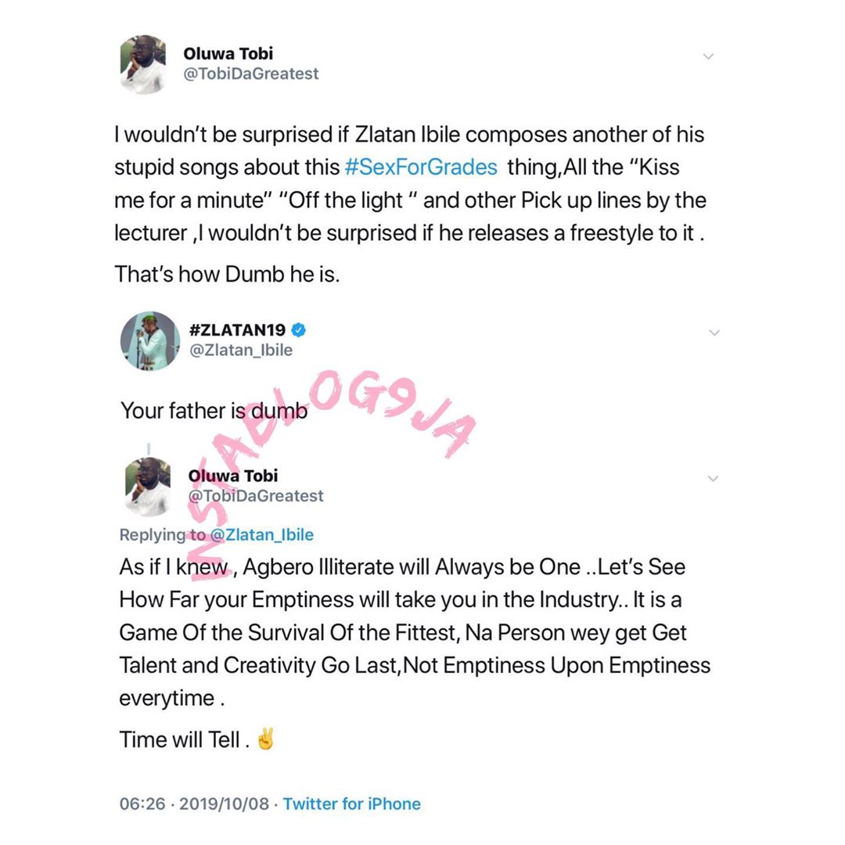Viewport: 845px width, 845px height.
Task: Open @TobiDaGreatest handle on the reply tweet
Action: [x=255, y=496]
